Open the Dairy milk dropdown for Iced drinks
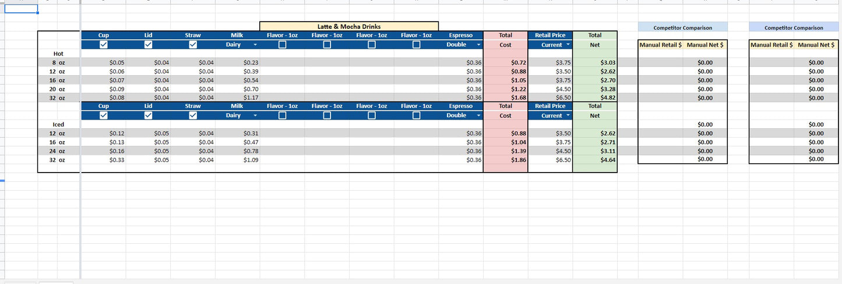The width and height of the screenshot is (842, 284). coord(255,115)
